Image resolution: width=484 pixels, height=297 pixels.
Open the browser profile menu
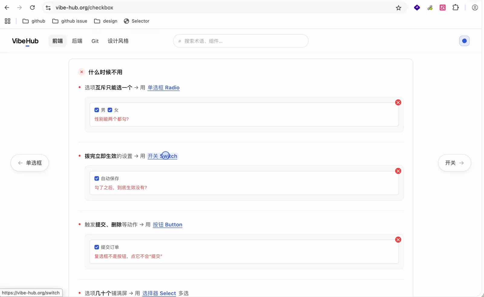(x=475, y=8)
